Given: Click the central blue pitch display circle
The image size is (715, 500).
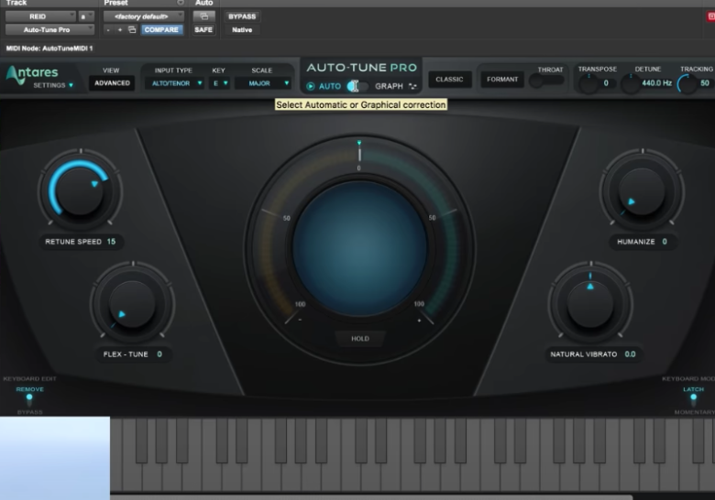Looking at the screenshot, I should pos(359,249).
